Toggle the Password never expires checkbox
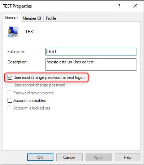 10,93
